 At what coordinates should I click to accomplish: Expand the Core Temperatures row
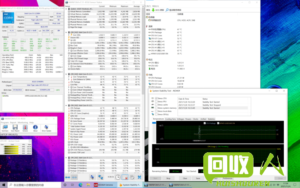pyautogui.click(x=69, y=77)
